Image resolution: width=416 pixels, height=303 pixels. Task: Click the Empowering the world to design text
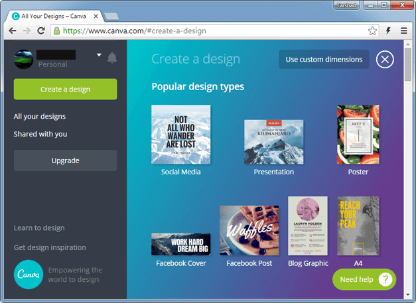pyautogui.click(x=75, y=274)
